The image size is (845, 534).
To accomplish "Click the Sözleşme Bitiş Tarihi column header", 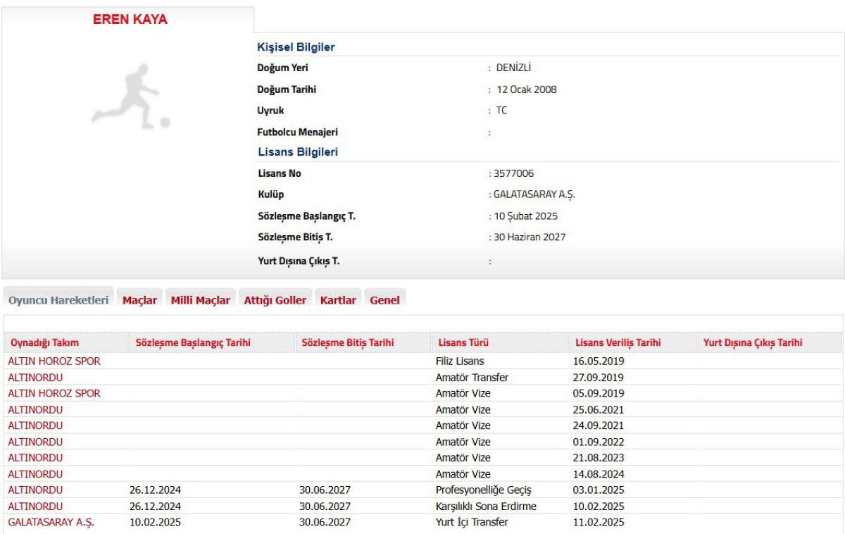I will [x=347, y=343].
